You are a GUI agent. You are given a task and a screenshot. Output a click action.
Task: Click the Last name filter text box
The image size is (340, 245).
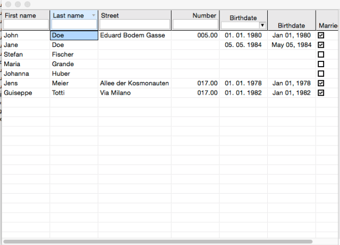pyautogui.click(x=74, y=24)
